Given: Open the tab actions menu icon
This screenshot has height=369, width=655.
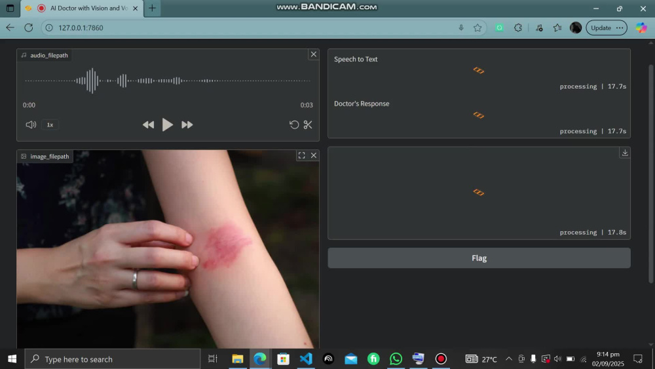Looking at the screenshot, I should pyautogui.click(x=10, y=8).
